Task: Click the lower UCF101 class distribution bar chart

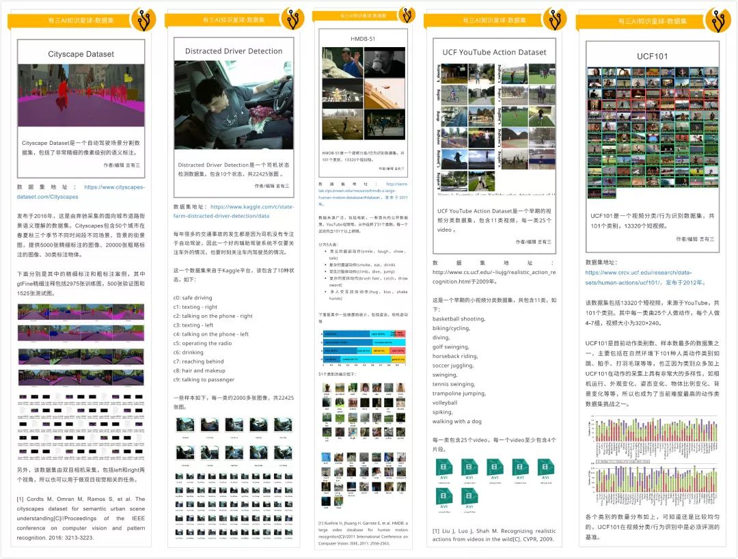Action: [x=653, y=485]
